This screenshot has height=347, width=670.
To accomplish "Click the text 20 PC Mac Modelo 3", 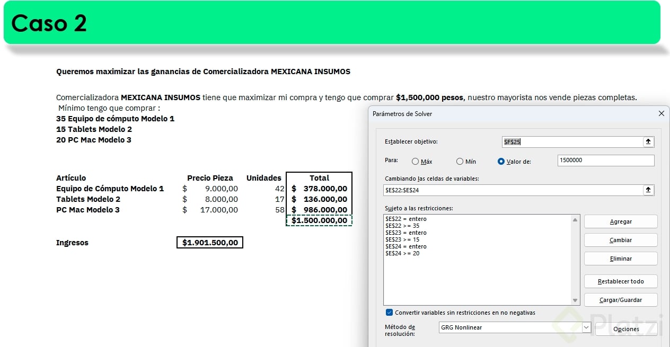I will tap(94, 140).
